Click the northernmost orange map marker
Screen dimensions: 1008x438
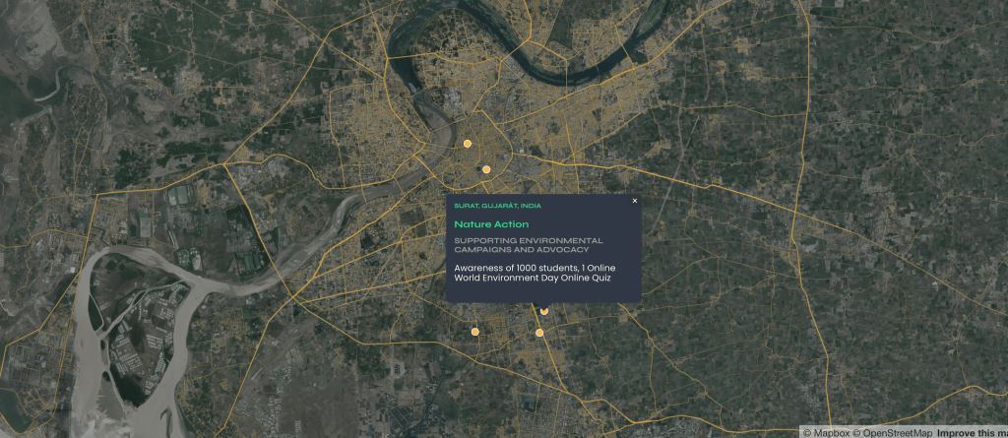468,144
